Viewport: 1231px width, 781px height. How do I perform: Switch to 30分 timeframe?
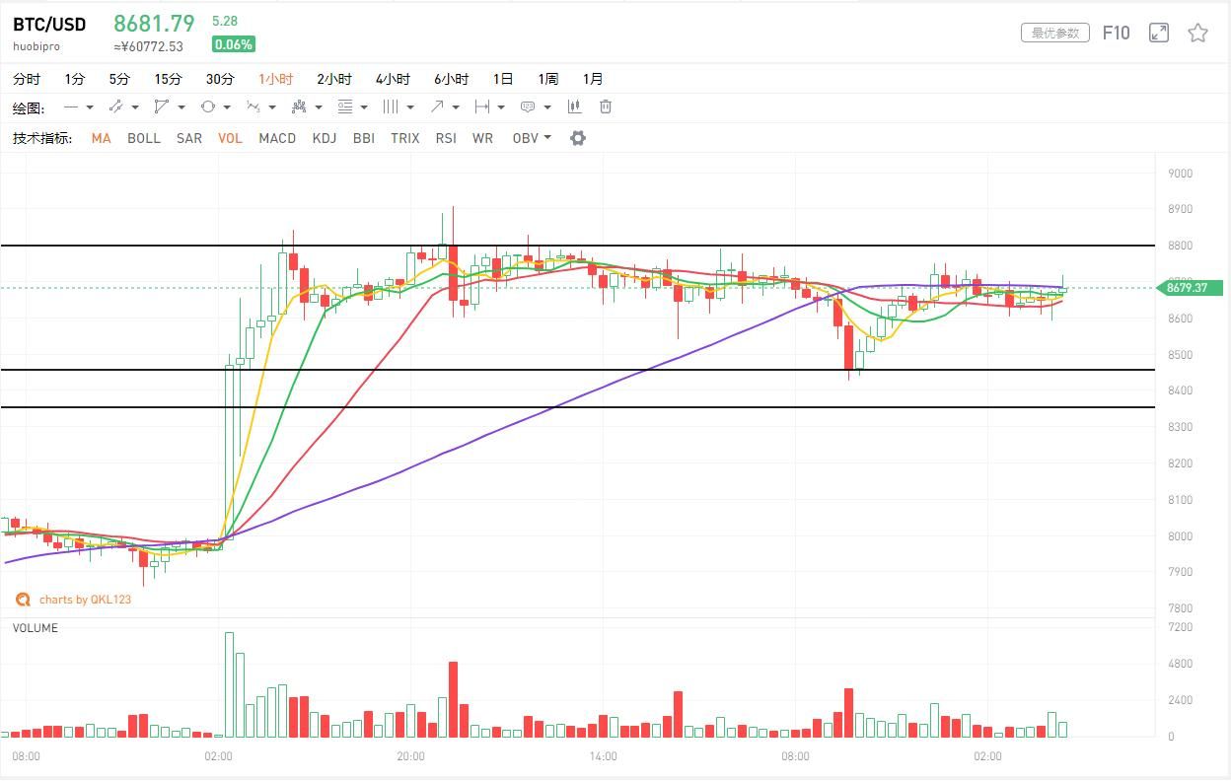tap(220, 79)
